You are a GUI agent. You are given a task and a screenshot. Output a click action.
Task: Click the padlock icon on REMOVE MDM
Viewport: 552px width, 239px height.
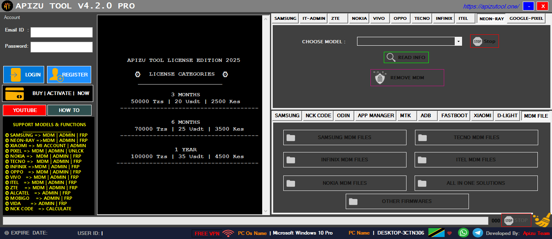[379, 78]
